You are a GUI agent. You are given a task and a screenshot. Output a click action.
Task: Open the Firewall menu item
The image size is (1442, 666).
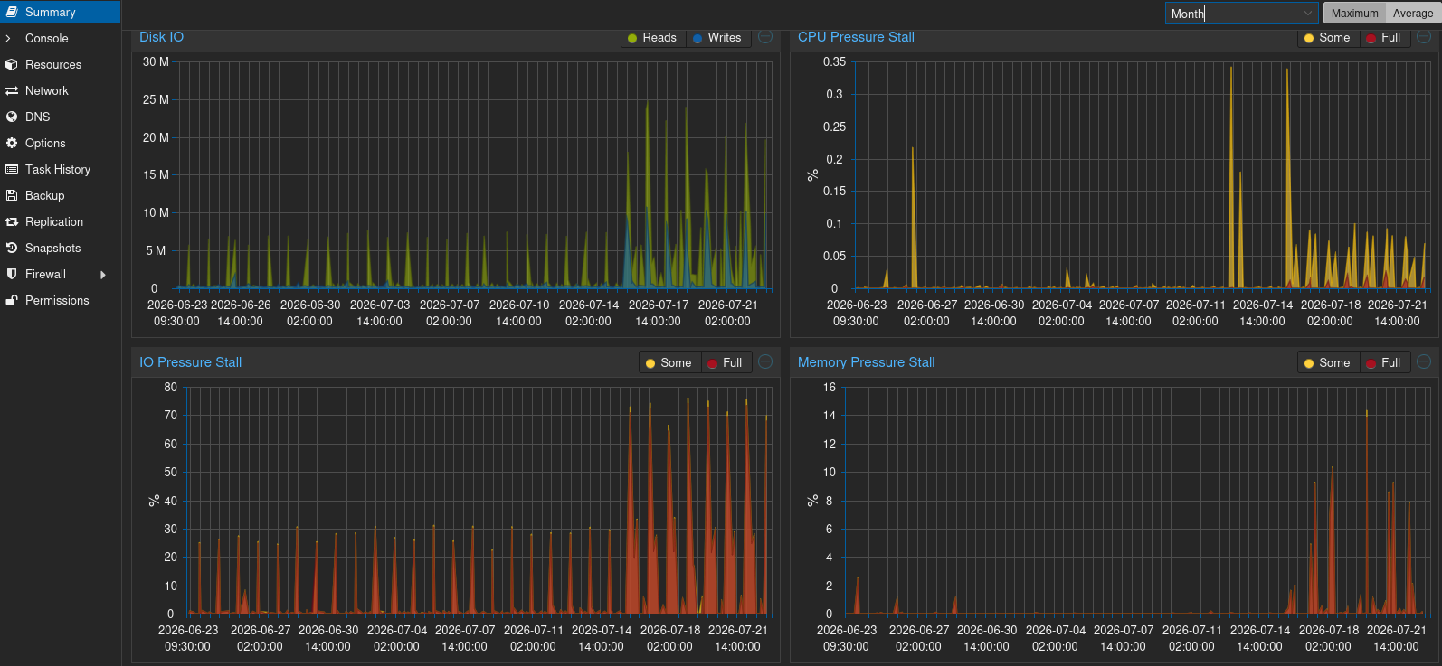click(61, 275)
